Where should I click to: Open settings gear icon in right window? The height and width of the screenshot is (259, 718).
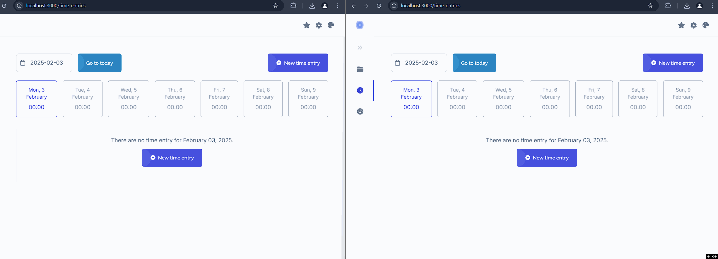(694, 25)
